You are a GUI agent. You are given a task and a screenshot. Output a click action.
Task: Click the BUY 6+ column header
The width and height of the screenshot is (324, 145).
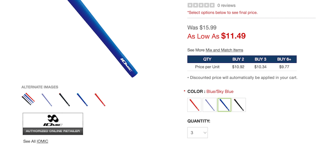tap(284, 59)
